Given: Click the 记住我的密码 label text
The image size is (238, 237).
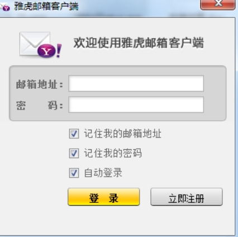Looking at the screenshot, I should coord(113,153).
